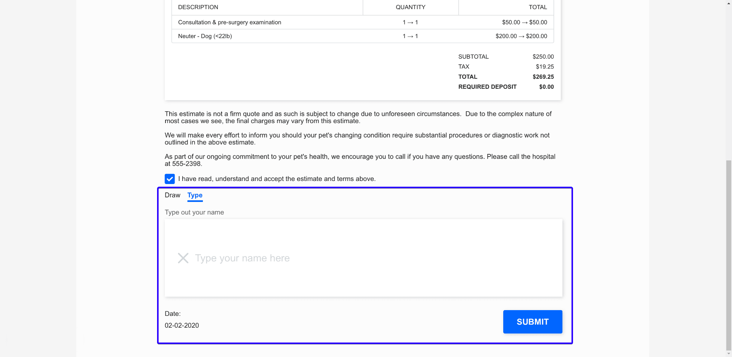This screenshot has width=732, height=357.
Task: Click the X mark in signature box
Action: tap(183, 258)
